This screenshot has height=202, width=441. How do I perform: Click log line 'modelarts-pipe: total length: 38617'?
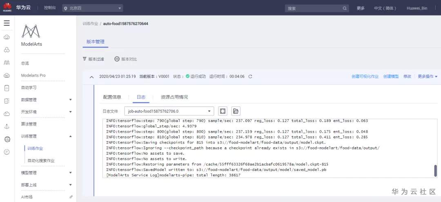pos(173,175)
